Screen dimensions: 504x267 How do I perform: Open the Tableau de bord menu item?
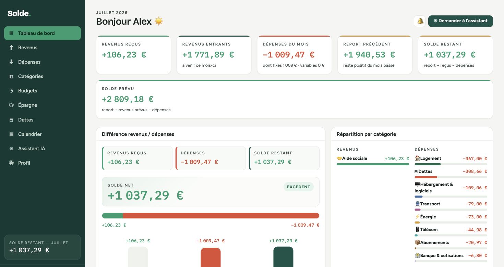43,33
